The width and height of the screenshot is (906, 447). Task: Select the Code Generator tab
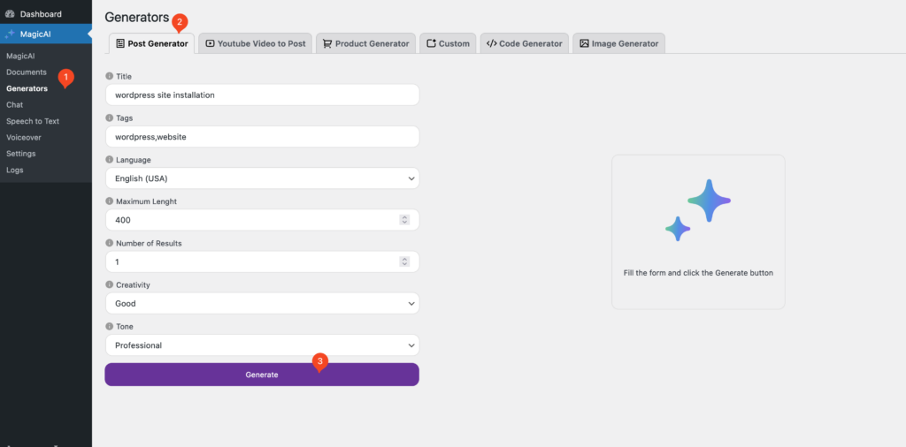[524, 43]
